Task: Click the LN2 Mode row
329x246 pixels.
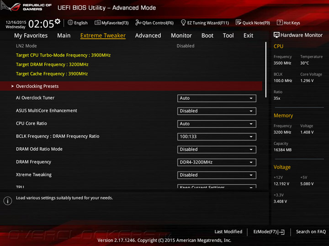Action: pyautogui.click(x=131, y=46)
